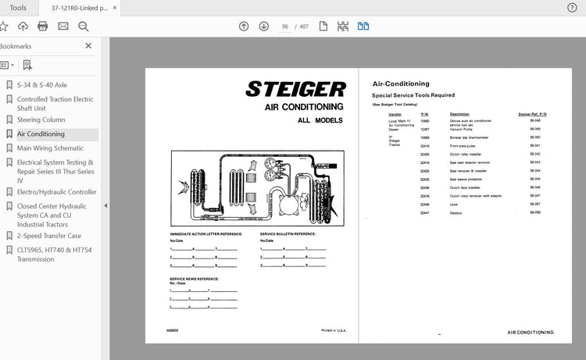Viewport: 586px width, 360px height.
Task: Click the bookmark icon beside Electro/Hydraulic Controller
Action: click(x=9, y=191)
